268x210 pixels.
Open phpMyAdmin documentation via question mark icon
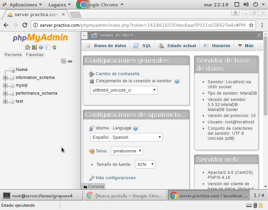click(41, 47)
